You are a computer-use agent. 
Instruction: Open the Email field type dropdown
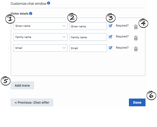40,48
